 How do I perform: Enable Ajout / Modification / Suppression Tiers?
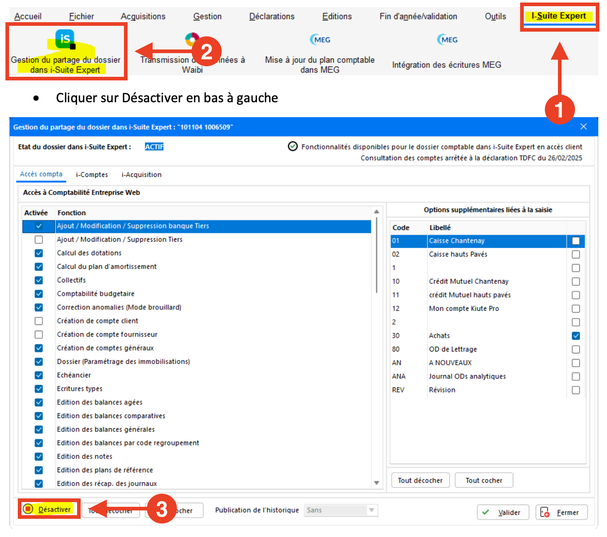[39, 239]
